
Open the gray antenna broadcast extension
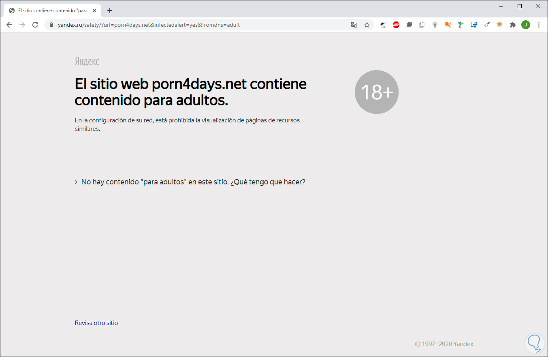tap(435, 25)
